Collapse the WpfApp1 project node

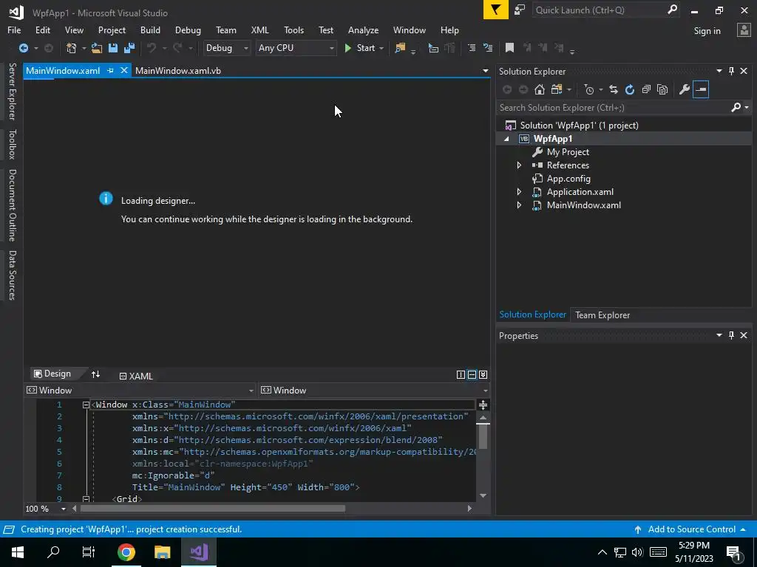pos(506,139)
